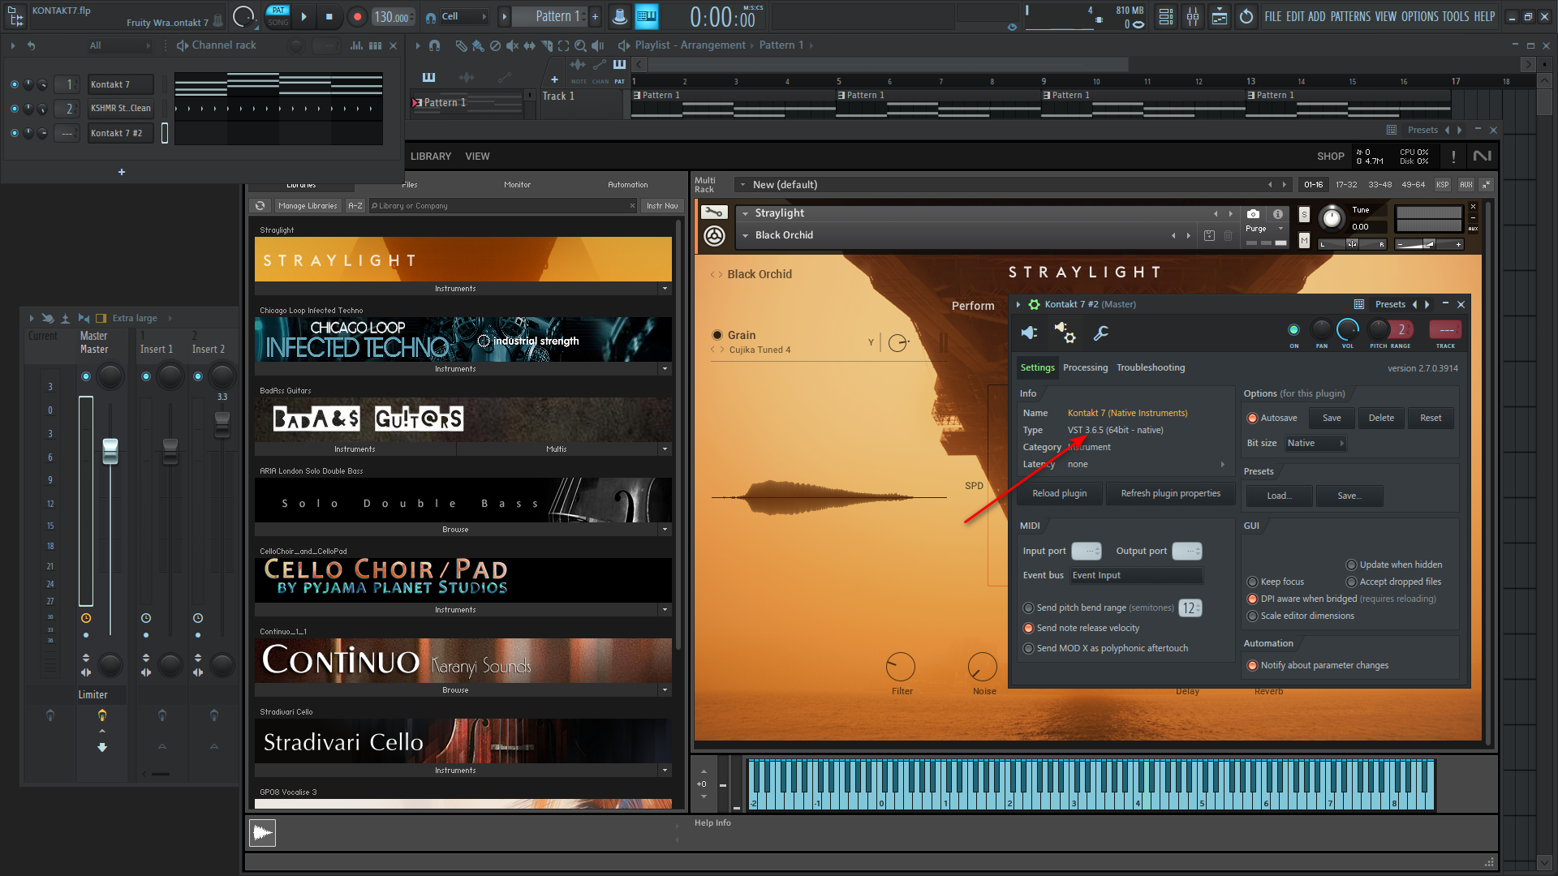1558x876 pixels.
Task: Click the info icon in Straylight instrument header
Action: point(1278,214)
